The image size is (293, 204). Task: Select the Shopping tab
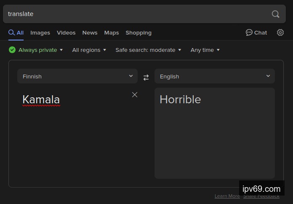click(139, 32)
